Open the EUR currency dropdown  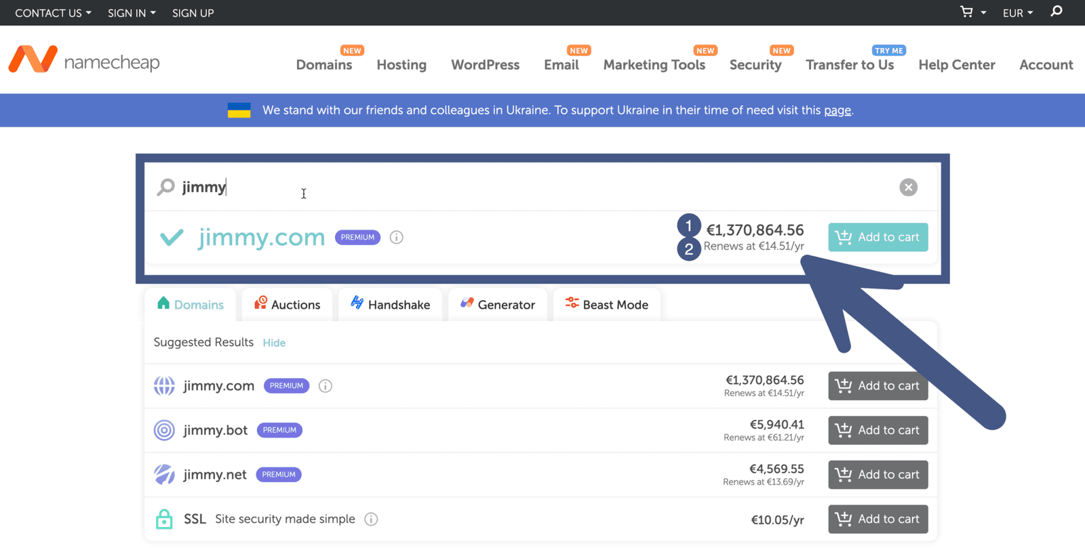click(x=1018, y=13)
